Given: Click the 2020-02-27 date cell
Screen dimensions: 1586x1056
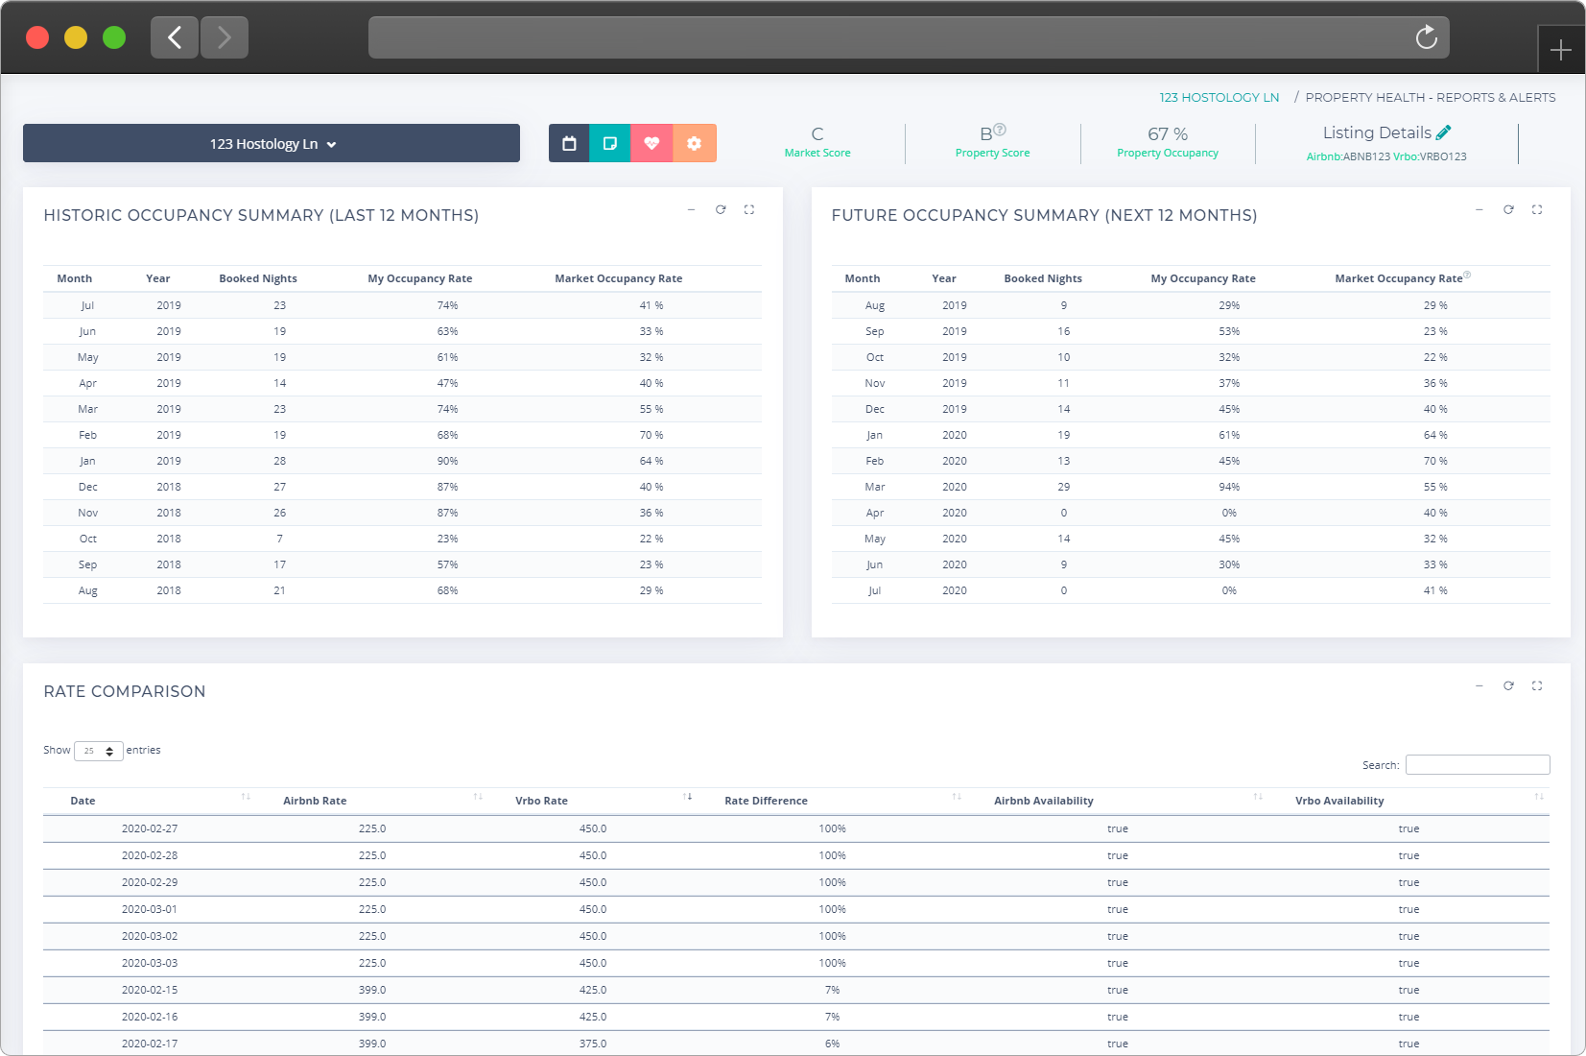Looking at the screenshot, I should coord(150,828).
